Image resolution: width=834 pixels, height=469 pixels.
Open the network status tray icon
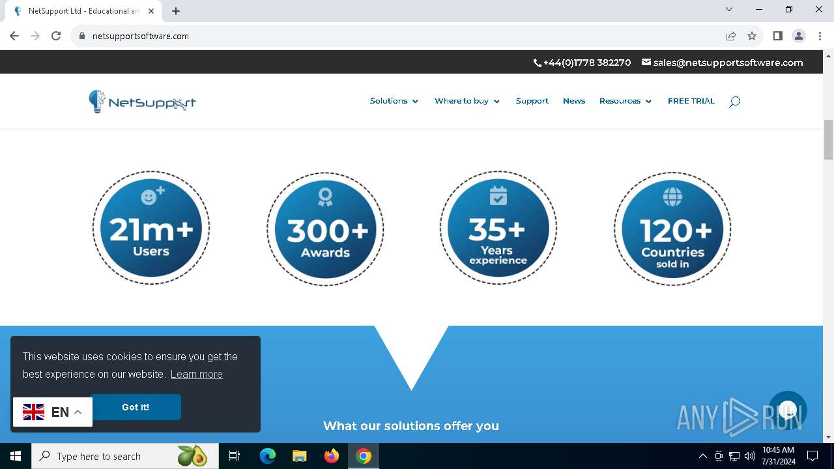coord(734,456)
